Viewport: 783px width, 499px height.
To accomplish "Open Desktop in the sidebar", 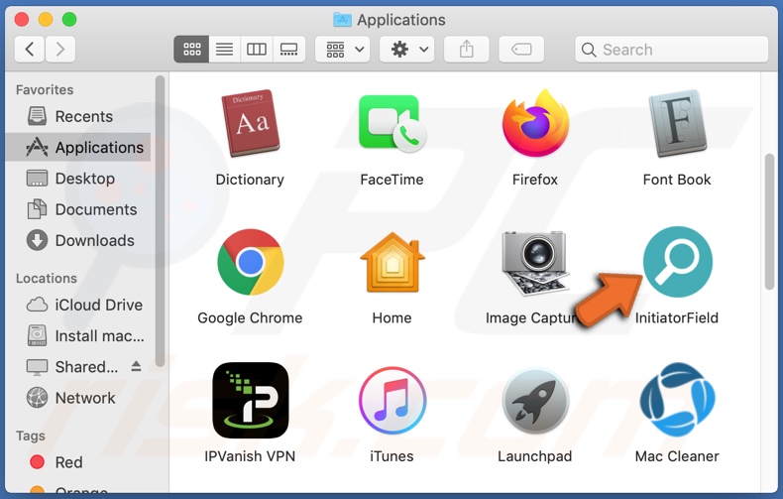I will [80, 178].
